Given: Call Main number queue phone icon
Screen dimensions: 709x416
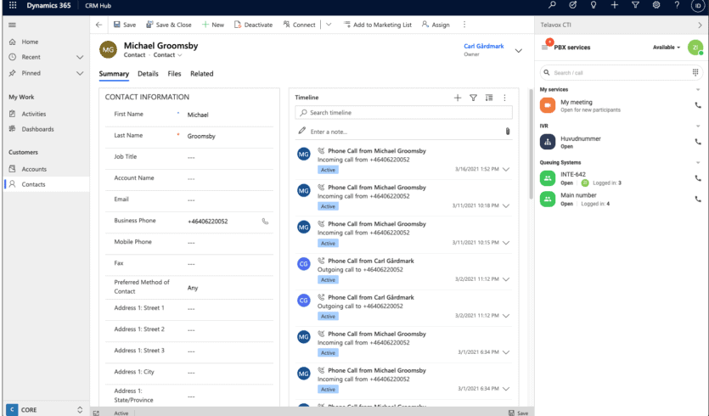Looking at the screenshot, I should pos(698,199).
